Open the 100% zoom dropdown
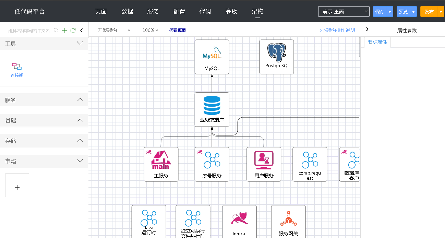 click(150, 30)
